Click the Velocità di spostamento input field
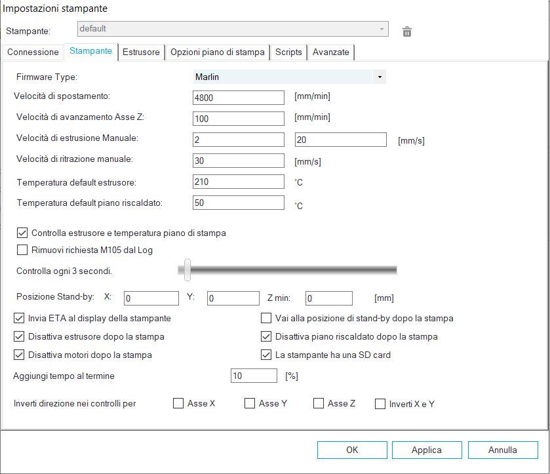Viewport: 550px width, 474px height. (239, 98)
